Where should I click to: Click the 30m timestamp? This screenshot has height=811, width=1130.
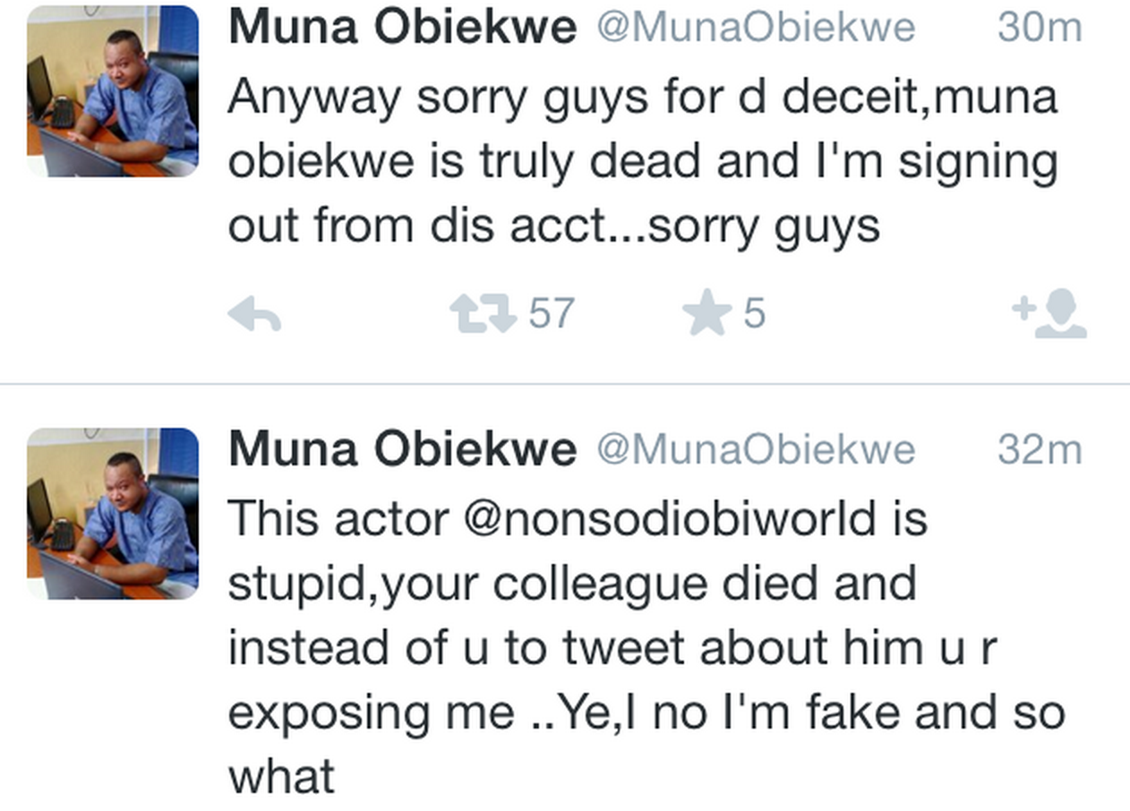tap(1040, 27)
